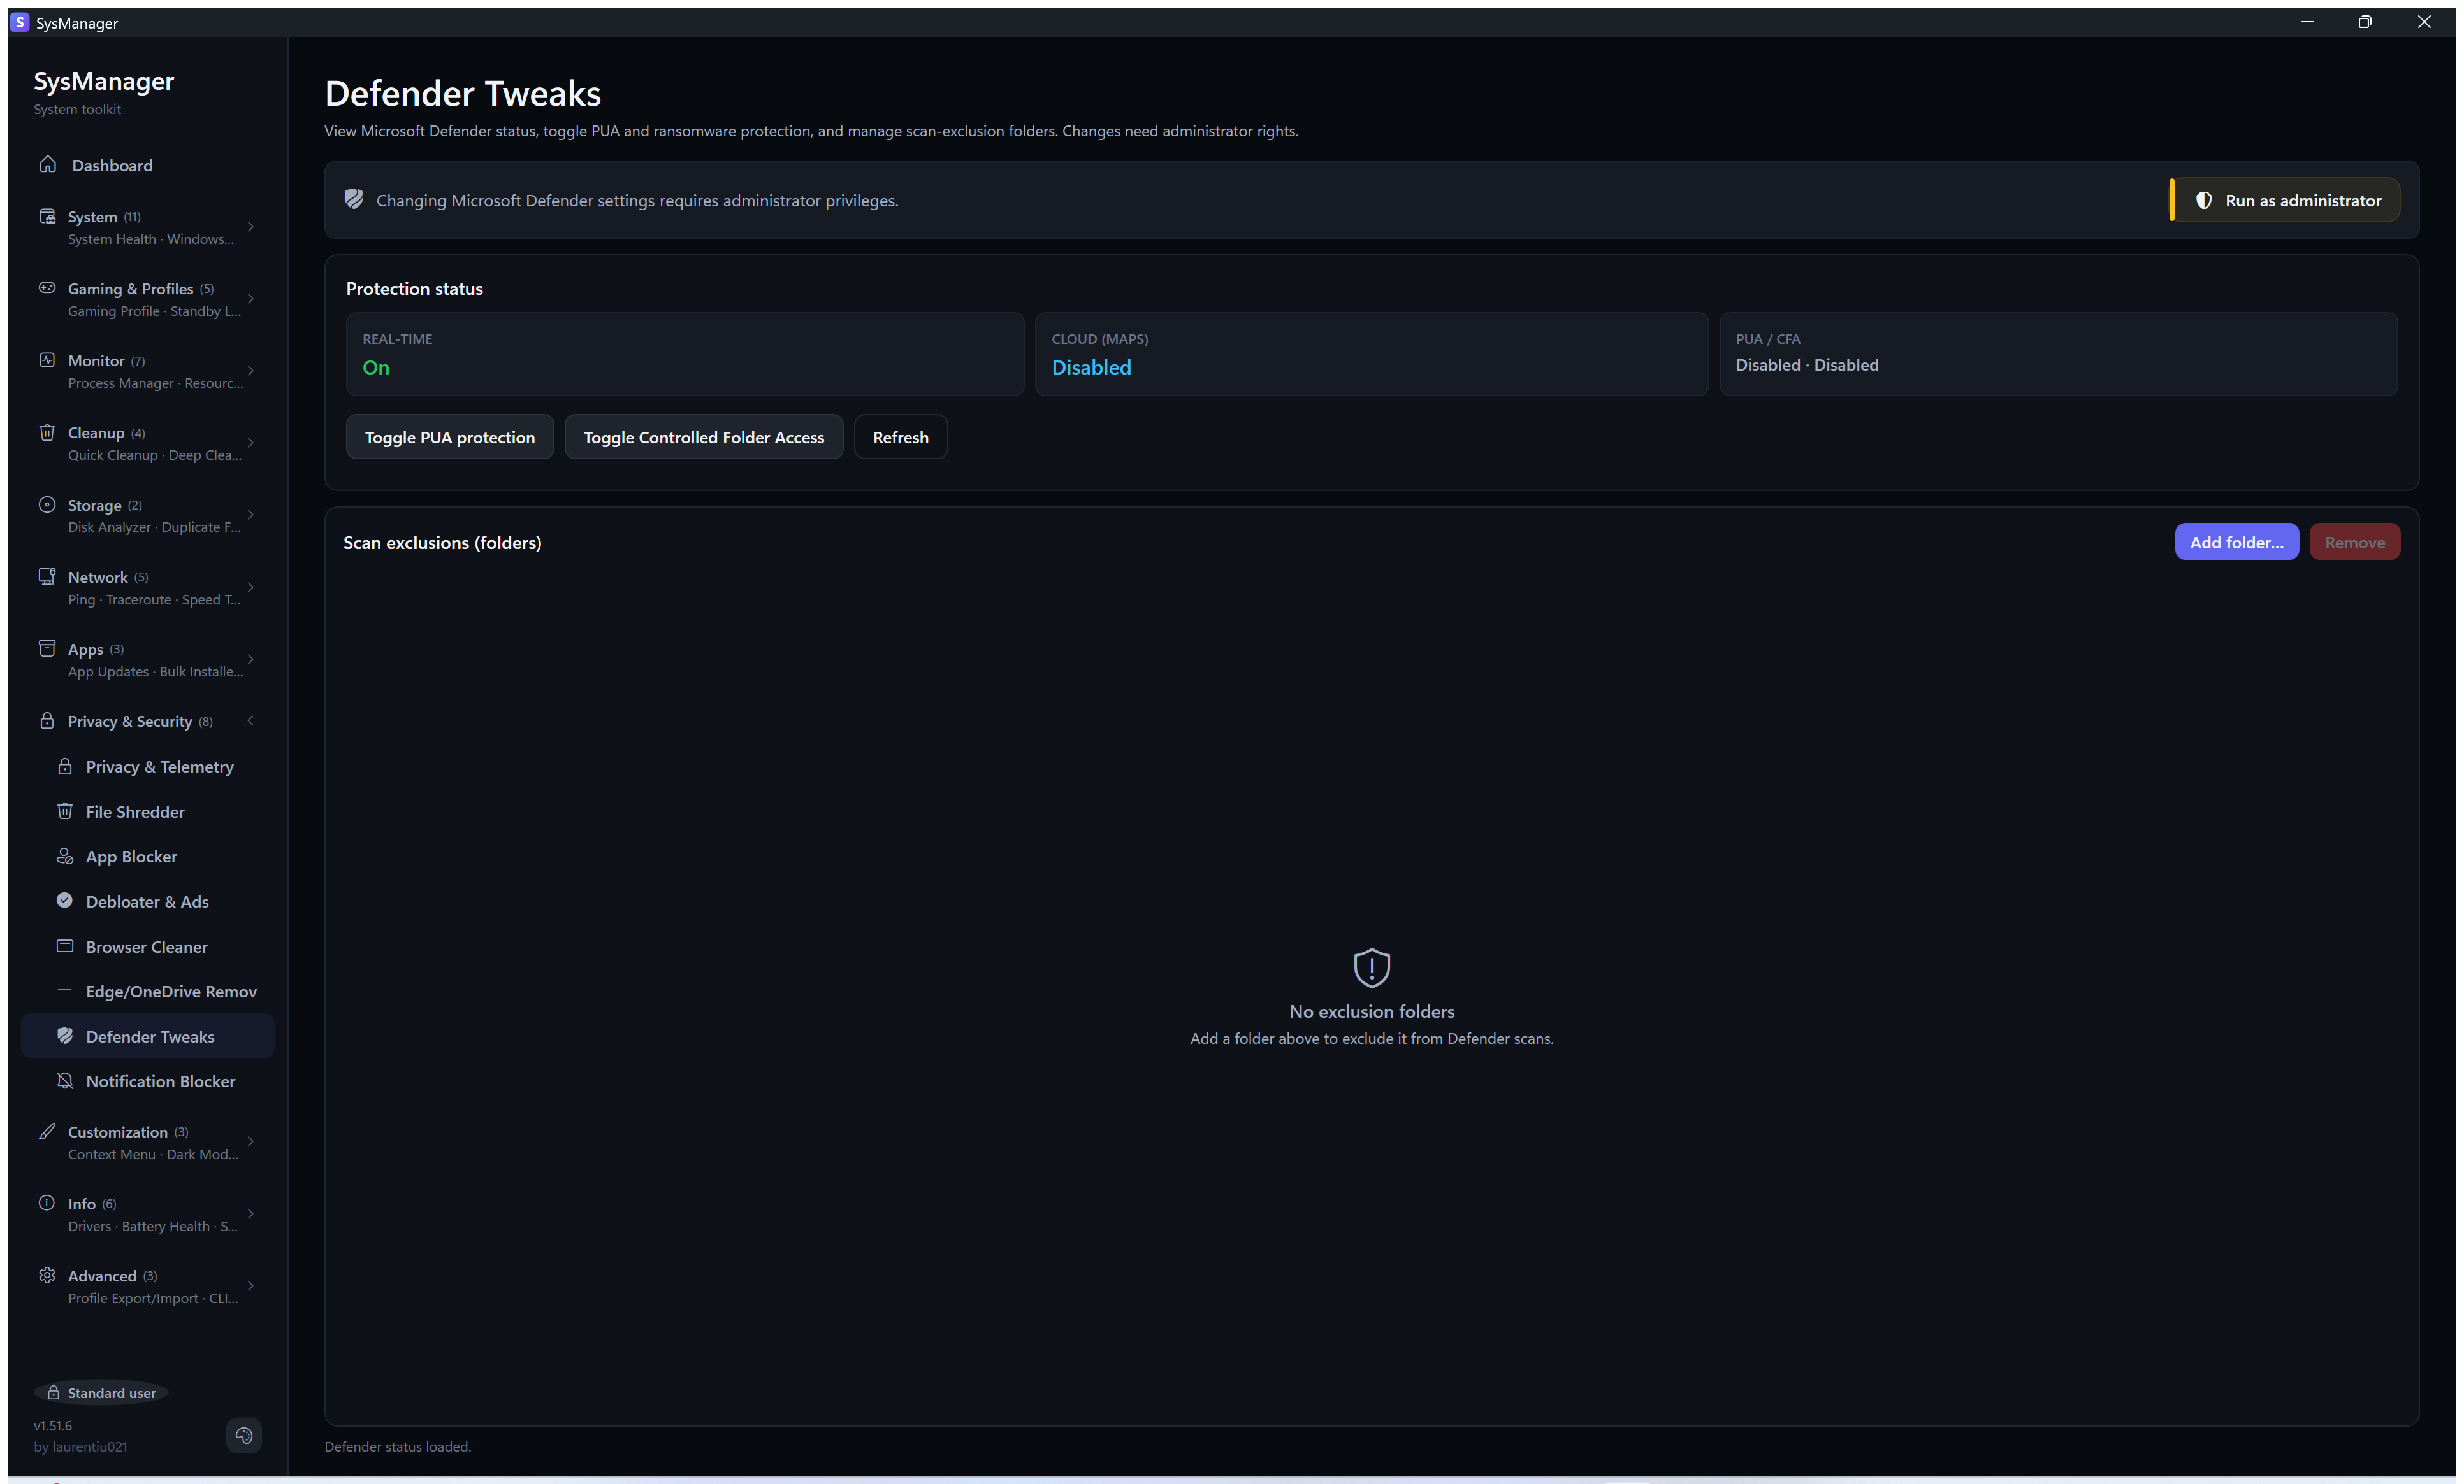Click 'by laurentiu021' author text
2464x1484 pixels.
pos(80,1446)
